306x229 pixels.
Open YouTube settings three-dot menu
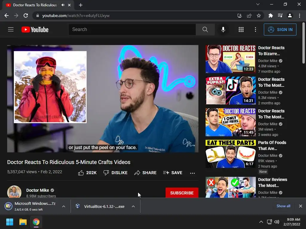click(255, 30)
